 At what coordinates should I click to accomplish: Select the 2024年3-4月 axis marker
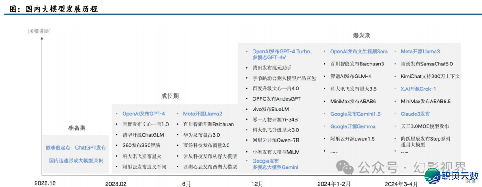coord(402,183)
